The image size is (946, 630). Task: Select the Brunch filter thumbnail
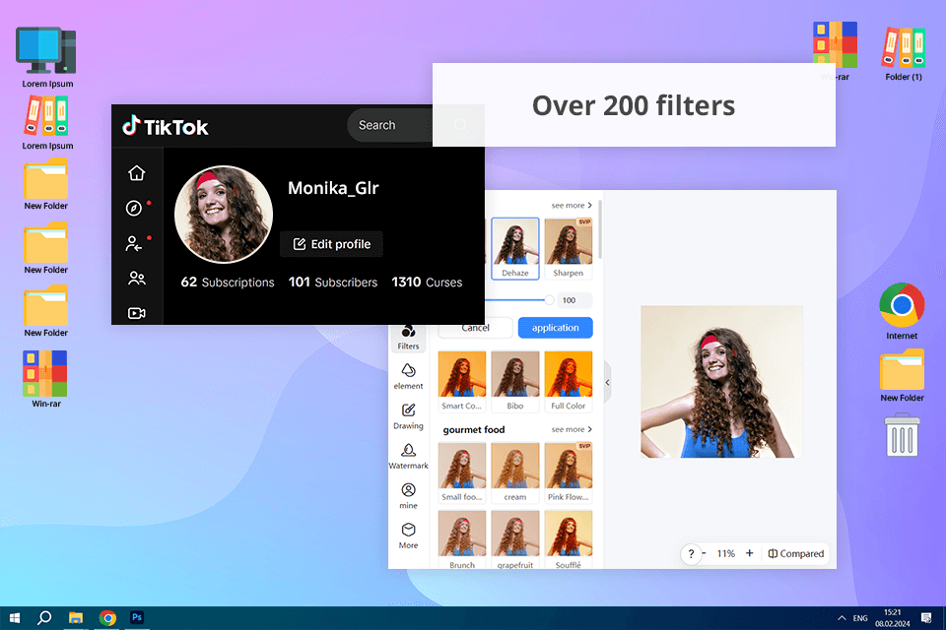tap(461, 539)
